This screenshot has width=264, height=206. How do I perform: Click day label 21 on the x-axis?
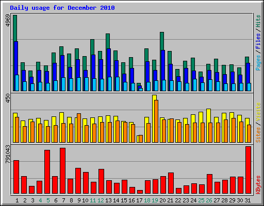(170, 200)
